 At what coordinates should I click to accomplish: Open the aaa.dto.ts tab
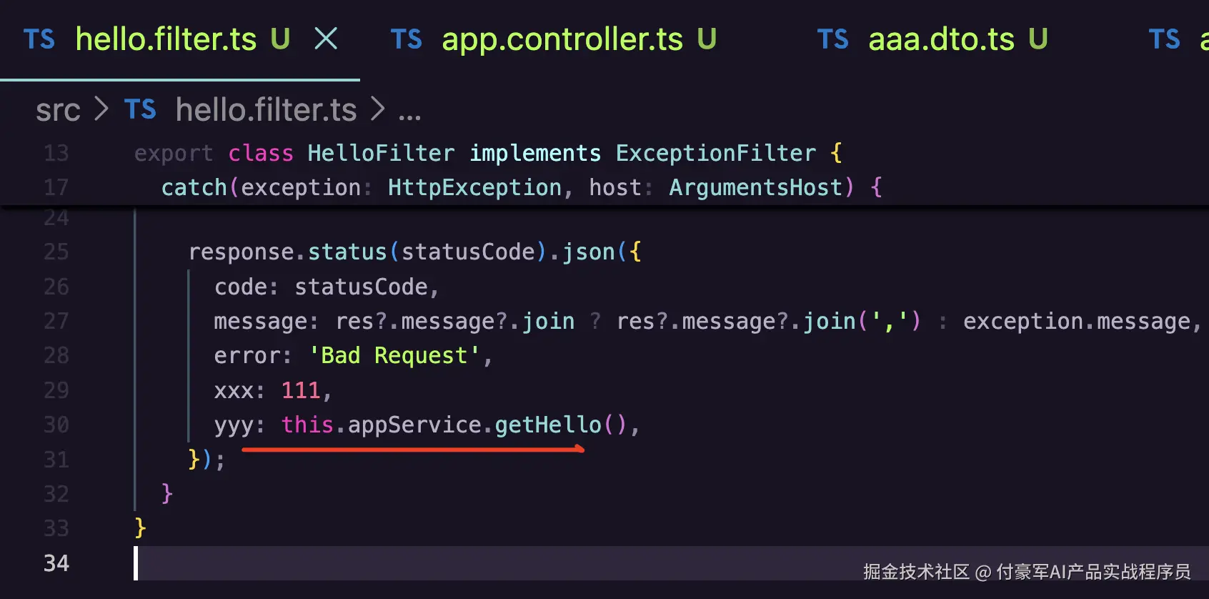click(x=941, y=39)
